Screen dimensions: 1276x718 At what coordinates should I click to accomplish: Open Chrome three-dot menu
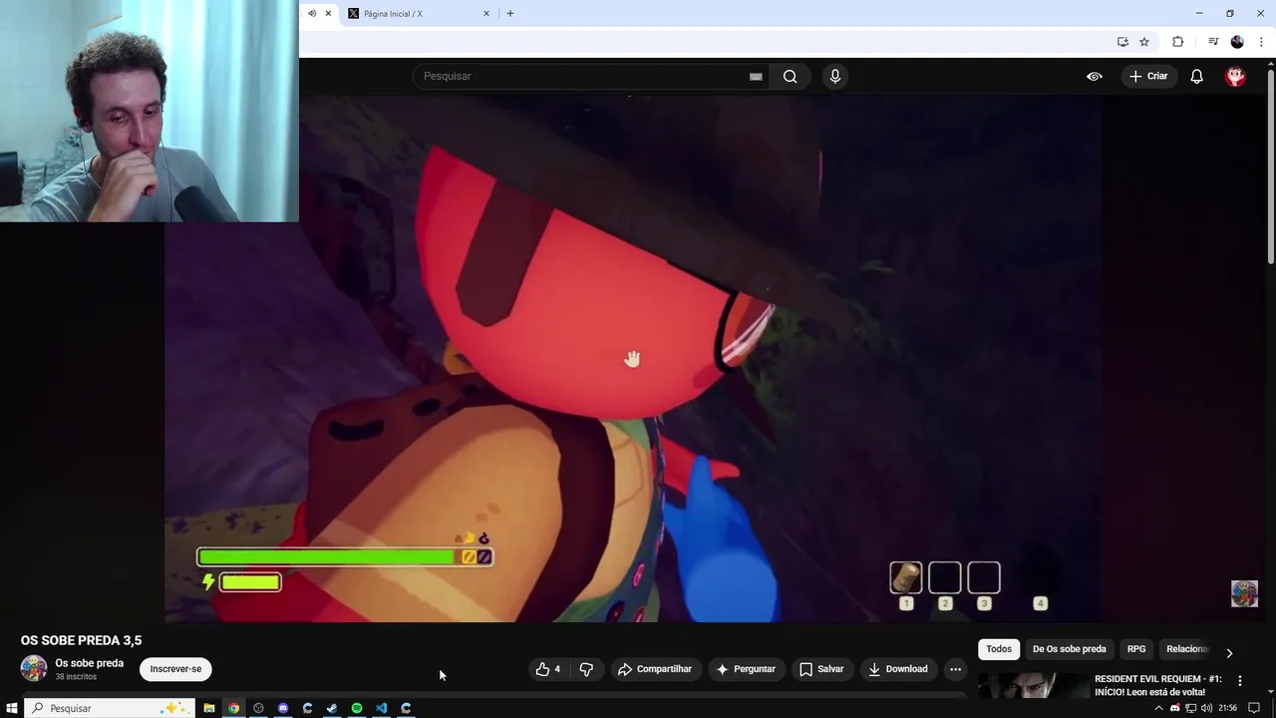point(1261,42)
